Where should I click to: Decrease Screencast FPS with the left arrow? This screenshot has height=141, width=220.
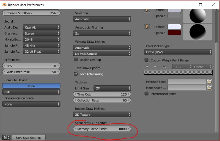(4, 66)
